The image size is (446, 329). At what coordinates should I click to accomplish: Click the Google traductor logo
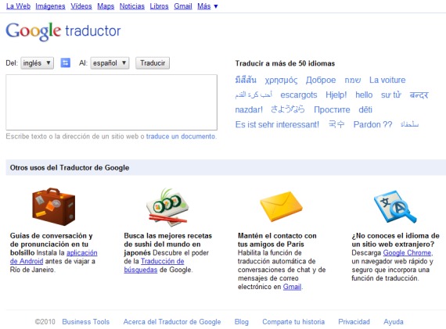63,31
